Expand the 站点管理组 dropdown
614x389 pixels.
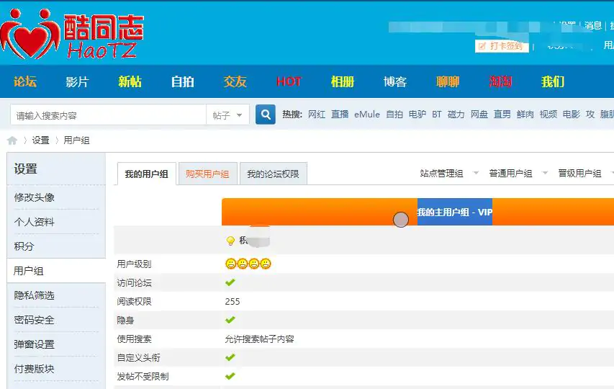click(449, 173)
